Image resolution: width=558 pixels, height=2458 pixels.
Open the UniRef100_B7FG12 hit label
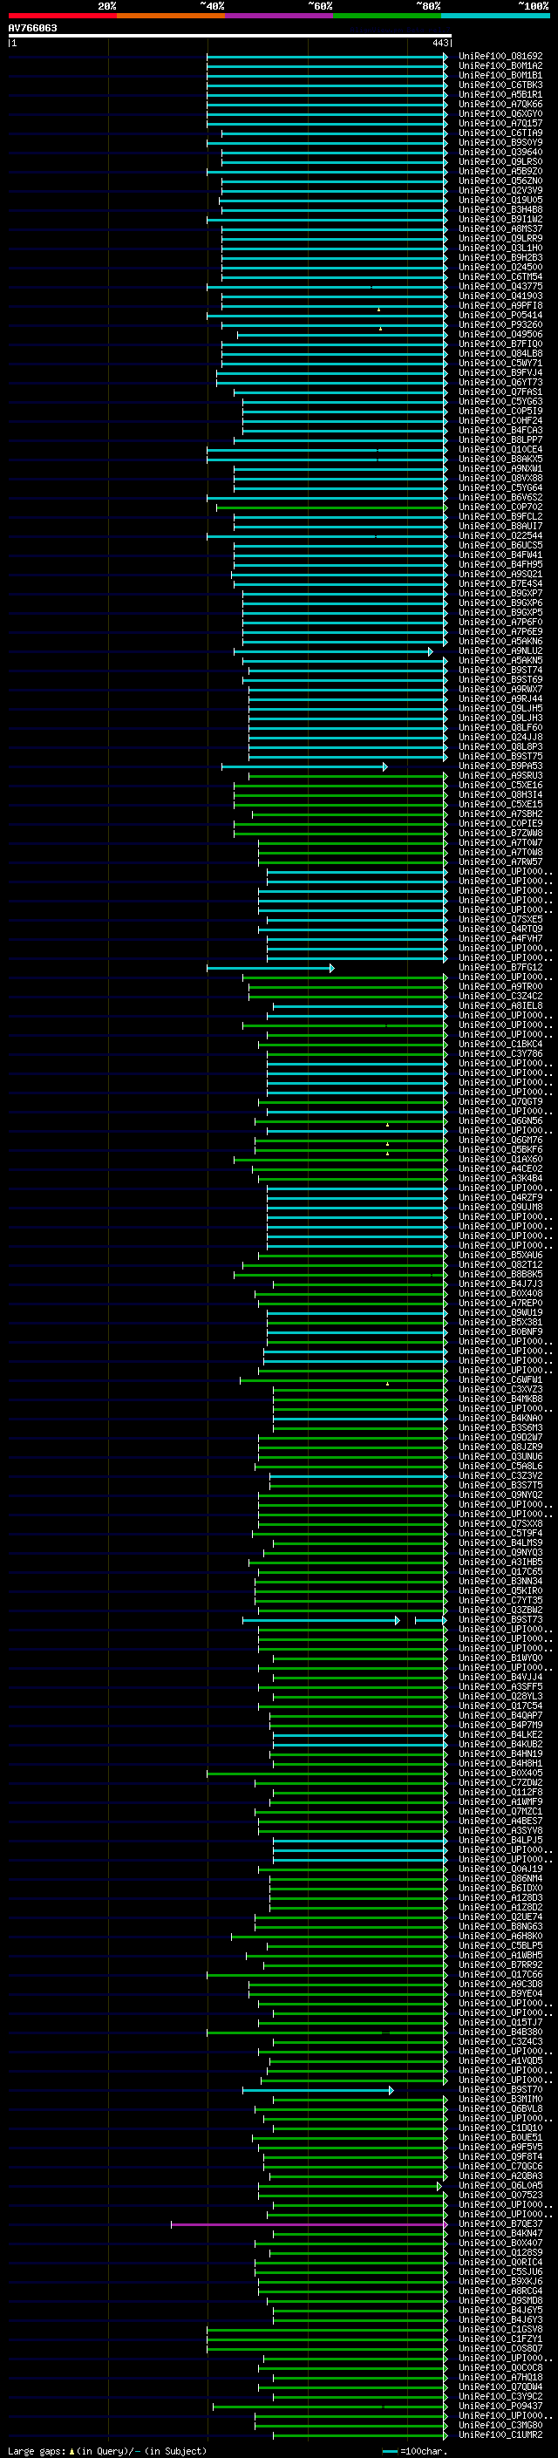point(500,968)
